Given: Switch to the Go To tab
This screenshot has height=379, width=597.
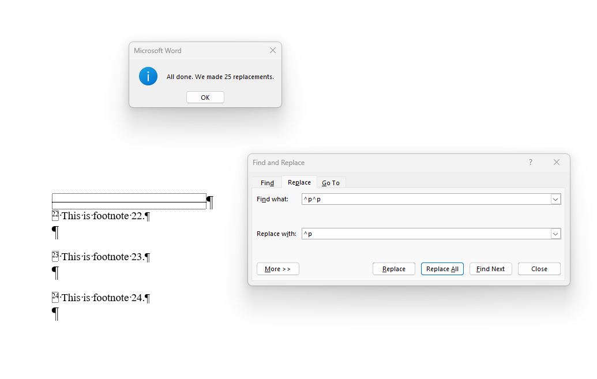Looking at the screenshot, I should point(331,182).
